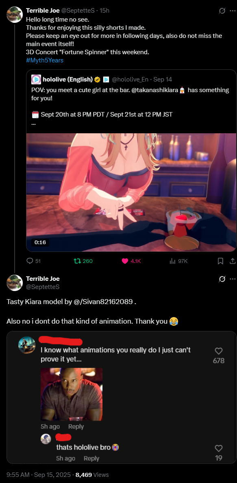The width and height of the screenshot is (237, 483).
Task: Play the quoted Kiara bar video
Action: tap(131, 192)
